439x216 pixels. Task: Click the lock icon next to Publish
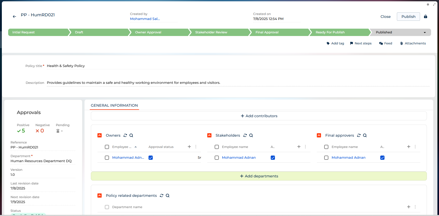coord(426,17)
